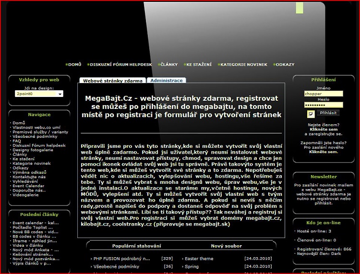Open DOMŮ in the top menu
The image size is (360, 274).
point(74,64)
